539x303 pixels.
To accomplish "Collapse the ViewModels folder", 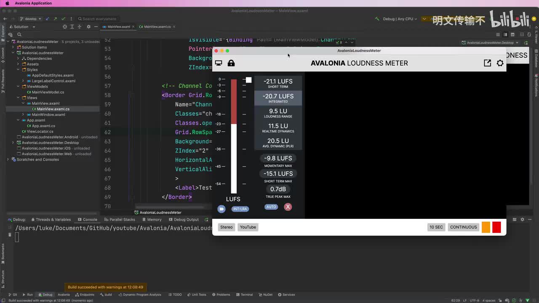I will [x=18, y=87].
